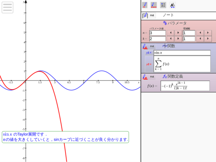Decrease the n step size
This screenshot has width=216, height=162.
click(200, 33)
